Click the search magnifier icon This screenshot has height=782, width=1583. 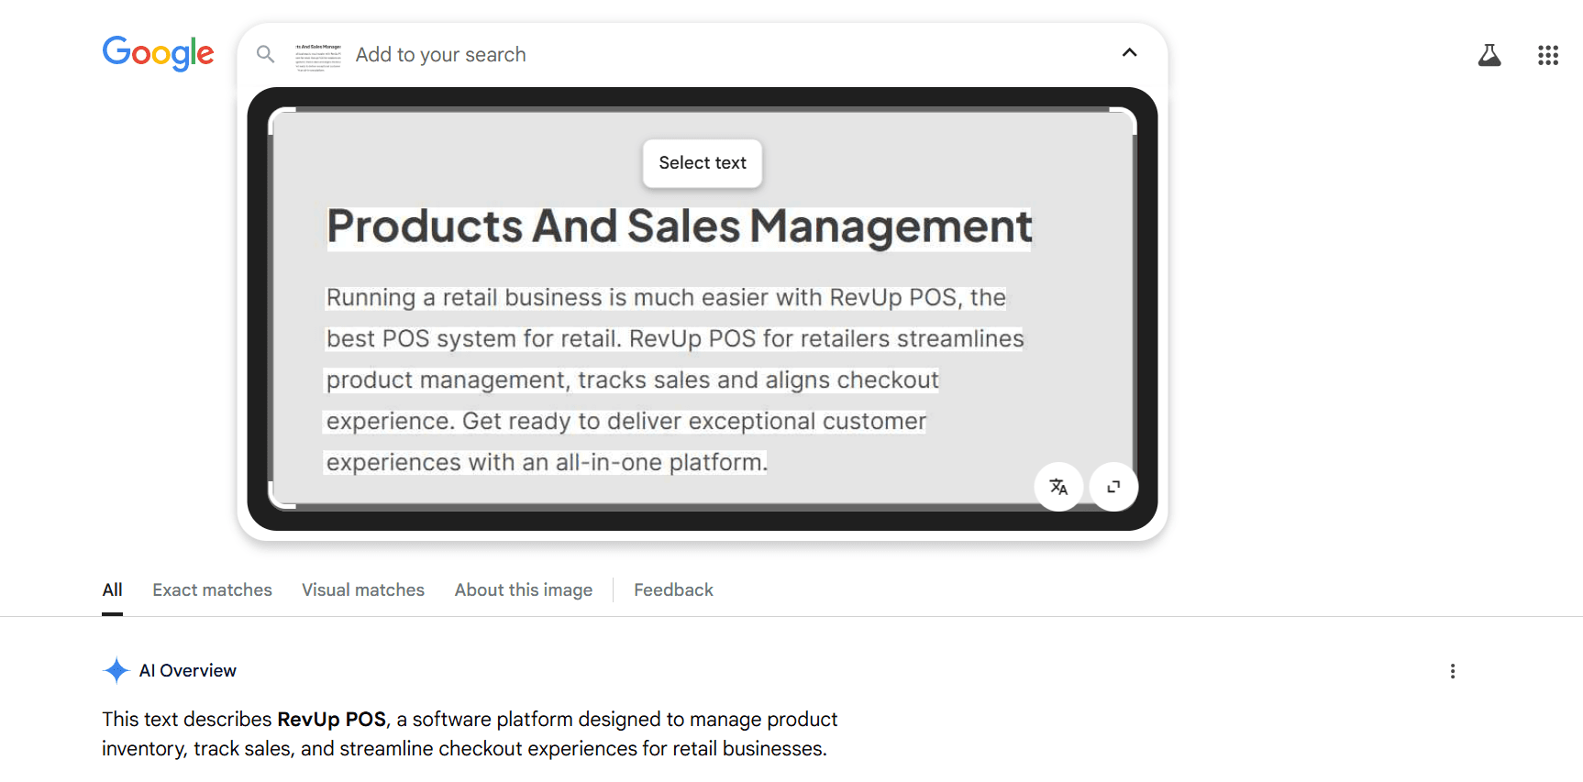(266, 54)
